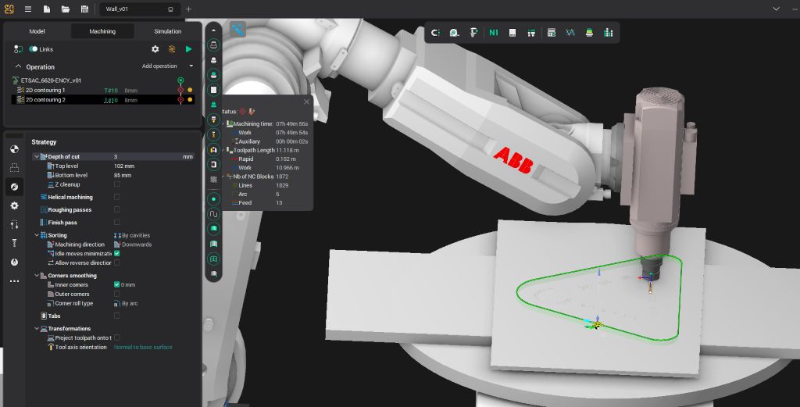Edit the Bottom level value 85 mm
The width and height of the screenshot is (800, 407).
[x=123, y=175]
